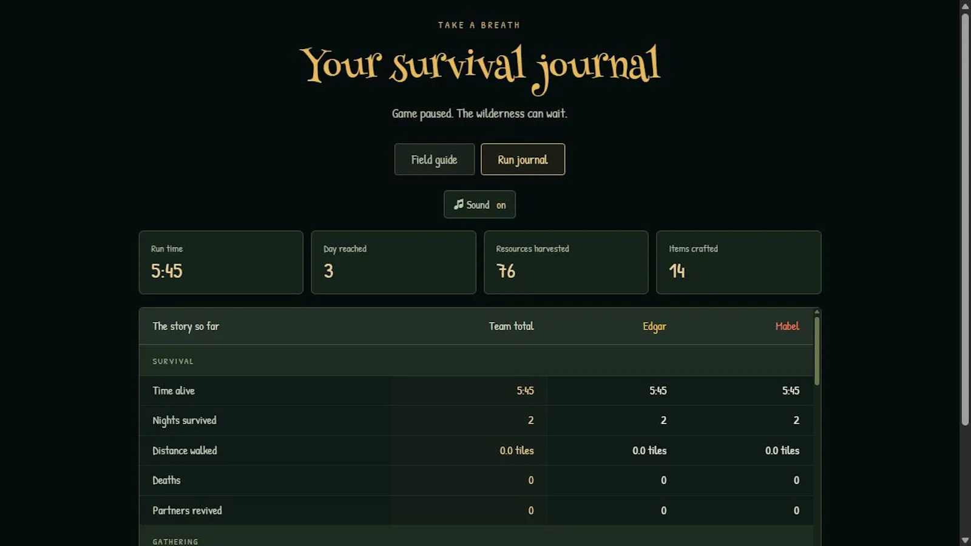This screenshot has height=546, width=971.
Task: Click the journal table's inner scrollbar thumb
Action: pos(817,351)
